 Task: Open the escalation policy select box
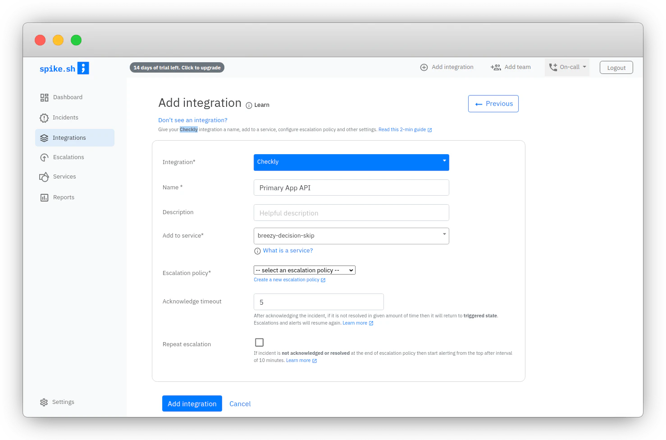tap(305, 270)
